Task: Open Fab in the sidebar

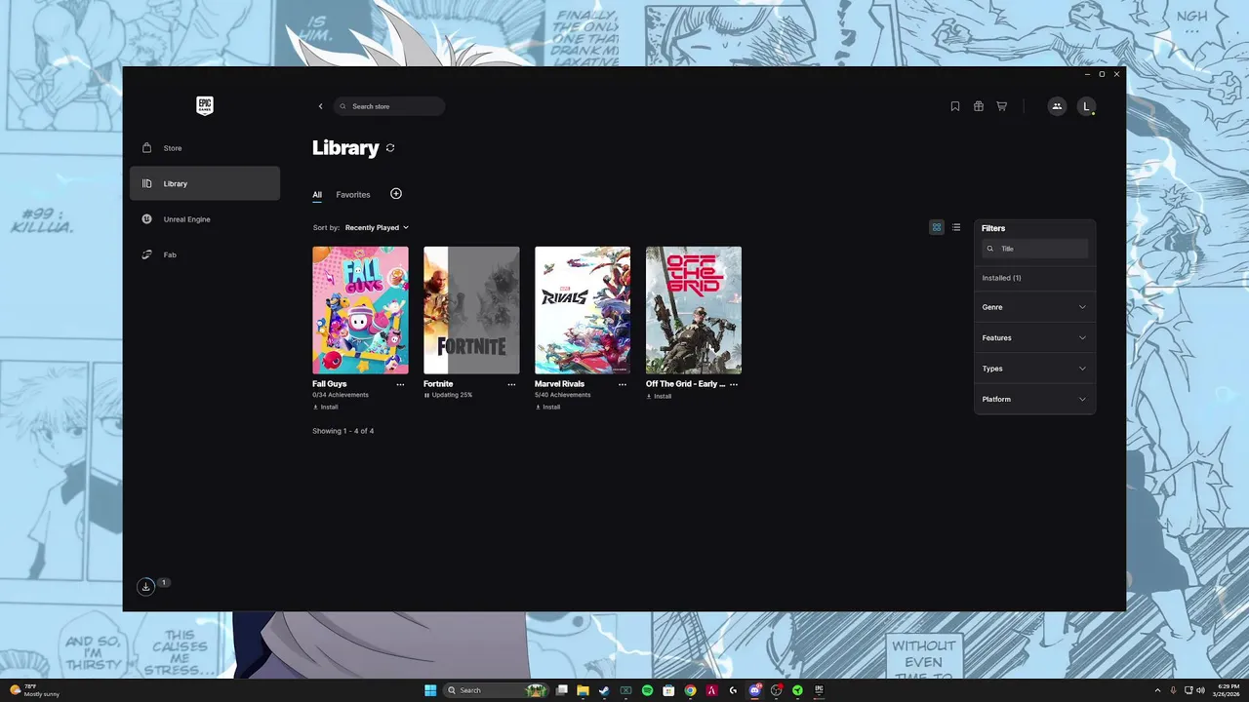Action: point(205,254)
